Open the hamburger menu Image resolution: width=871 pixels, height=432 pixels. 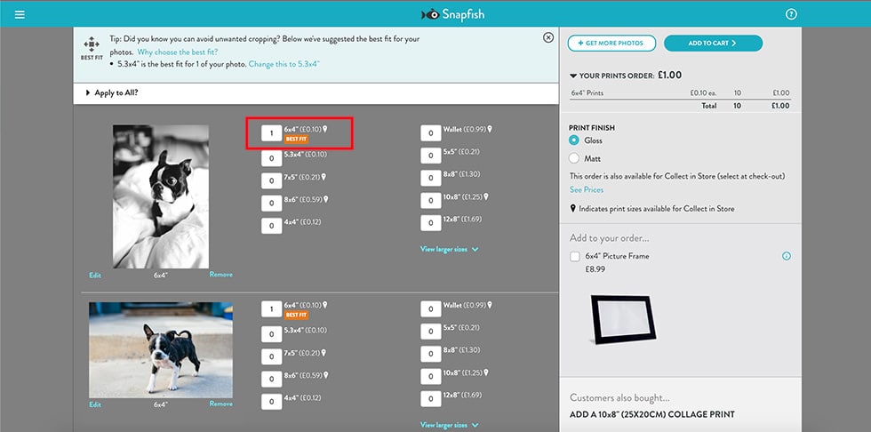click(20, 14)
